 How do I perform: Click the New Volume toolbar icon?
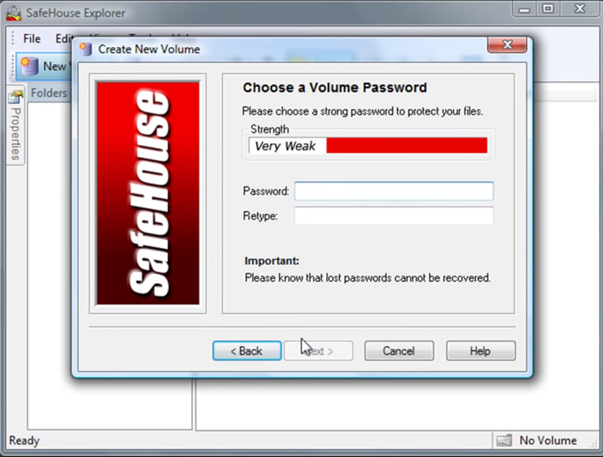[29, 66]
